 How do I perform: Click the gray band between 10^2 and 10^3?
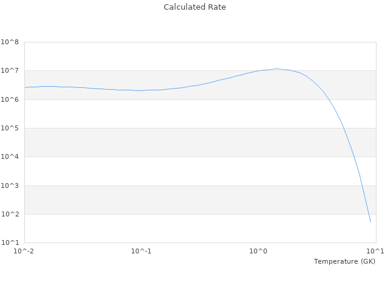(182, 200)
